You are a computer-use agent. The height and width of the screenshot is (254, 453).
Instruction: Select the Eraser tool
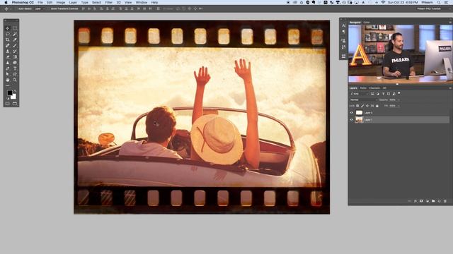pyautogui.click(x=8, y=57)
